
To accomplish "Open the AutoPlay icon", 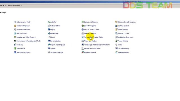I will tap(49, 22).
